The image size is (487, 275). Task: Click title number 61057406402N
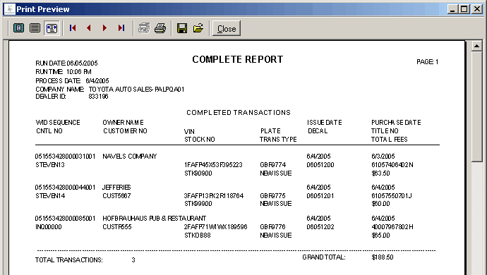click(x=392, y=165)
